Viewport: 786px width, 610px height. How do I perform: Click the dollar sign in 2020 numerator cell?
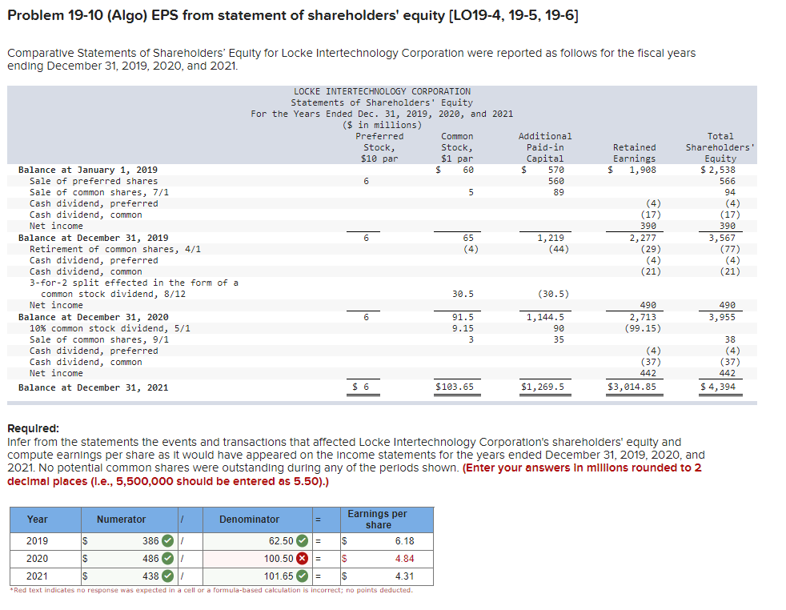pyautogui.click(x=85, y=559)
